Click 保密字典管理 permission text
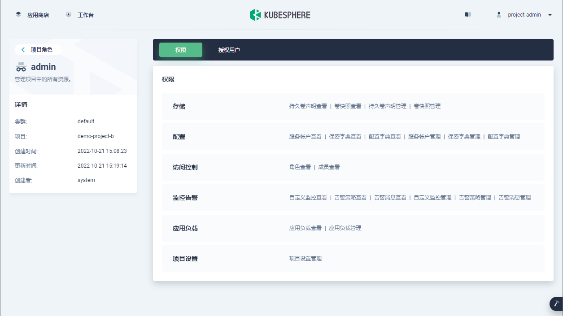This screenshot has height=316, width=563. 464,137
